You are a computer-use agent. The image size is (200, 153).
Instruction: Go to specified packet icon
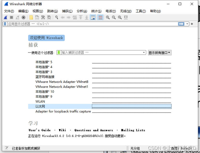coord(75,17)
